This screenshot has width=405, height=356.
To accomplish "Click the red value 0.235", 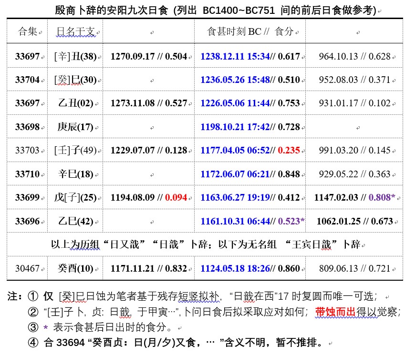I will (289, 150).
